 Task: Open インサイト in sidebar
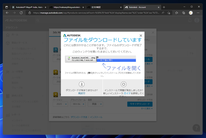(x=17, y=120)
